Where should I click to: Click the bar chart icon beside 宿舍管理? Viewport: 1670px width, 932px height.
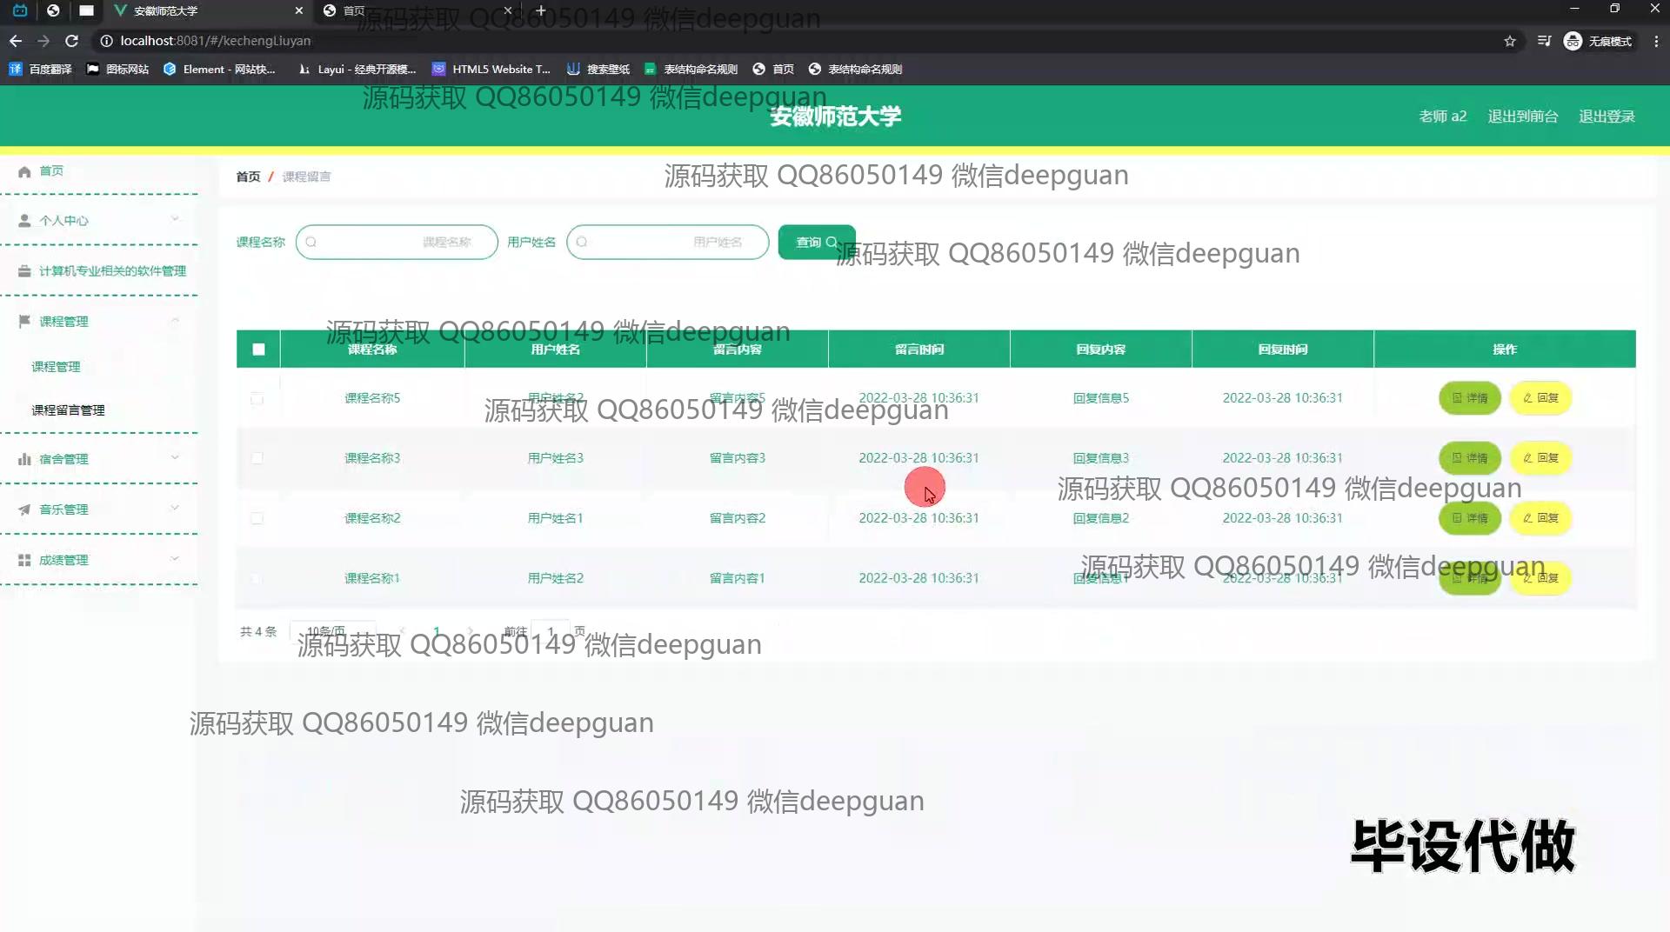pyautogui.click(x=24, y=459)
